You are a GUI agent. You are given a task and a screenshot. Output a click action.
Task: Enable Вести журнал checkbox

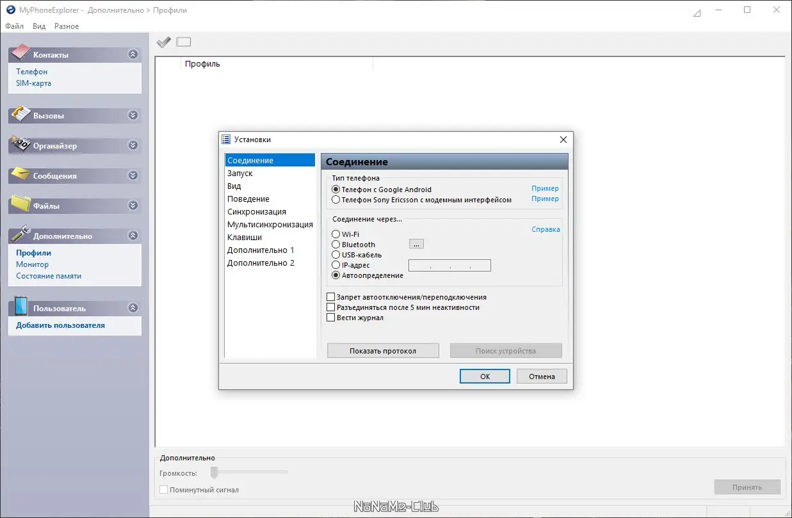[x=331, y=318]
